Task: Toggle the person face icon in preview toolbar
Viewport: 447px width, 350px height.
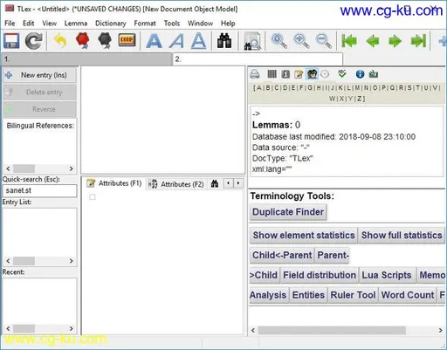Action: 312,74
